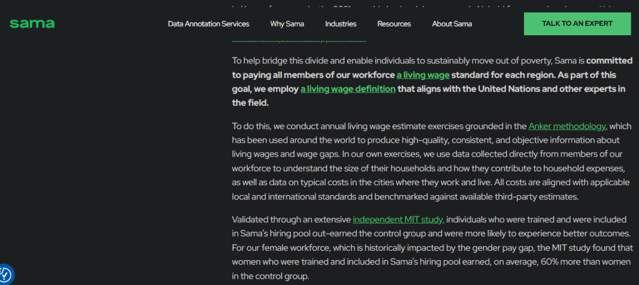This screenshot has height=285, width=639.
Task: Click the text 'the field.'
Action: [250, 103]
